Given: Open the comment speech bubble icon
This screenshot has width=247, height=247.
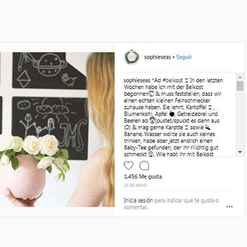Looking at the screenshot, I should click(144, 165).
